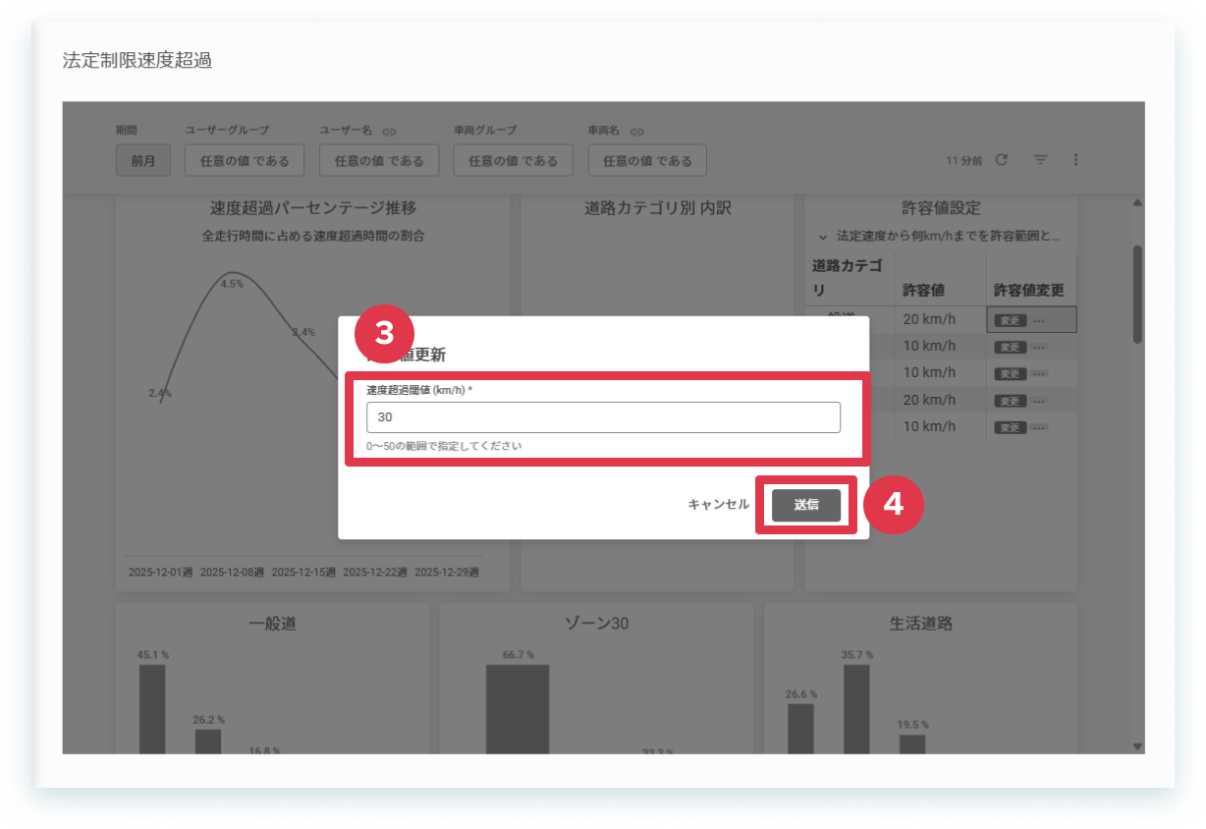Click the 26.2 % bar in 一般道 chart

tap(208, 742)
